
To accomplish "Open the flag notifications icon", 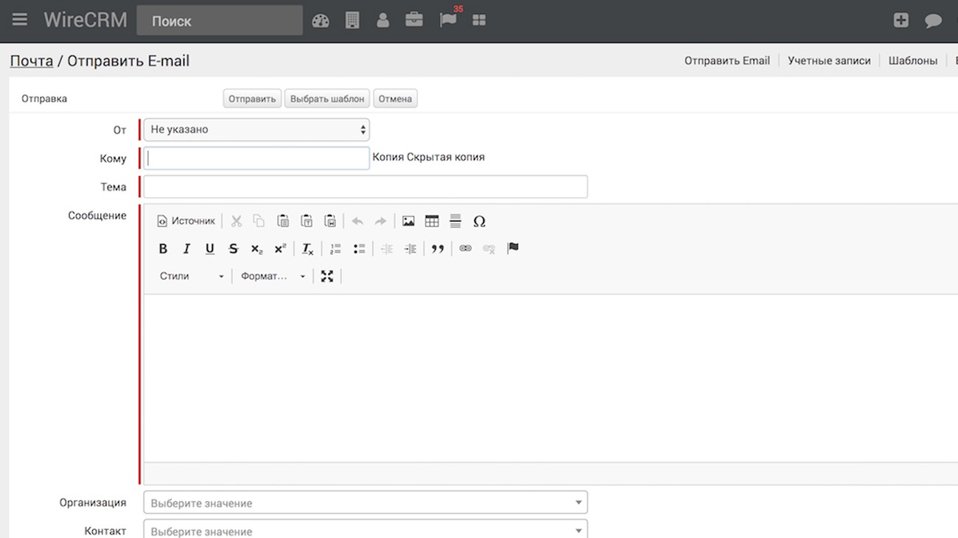I will click(x=448, y=20).
